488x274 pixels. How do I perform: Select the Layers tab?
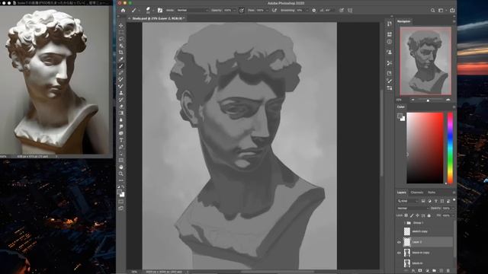click(402, 193)
